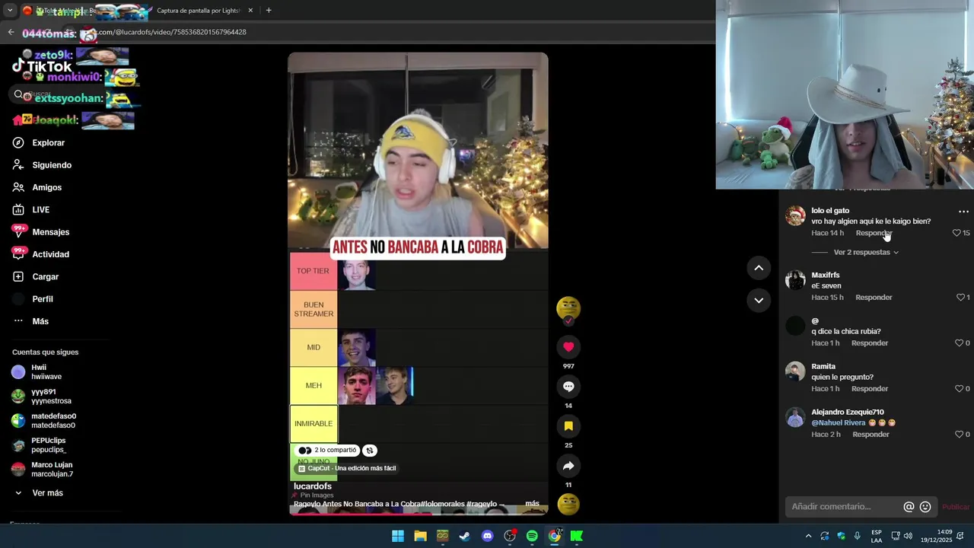
Task: Open Chrome tab search dropdown
Action: [x=10, y=11]
